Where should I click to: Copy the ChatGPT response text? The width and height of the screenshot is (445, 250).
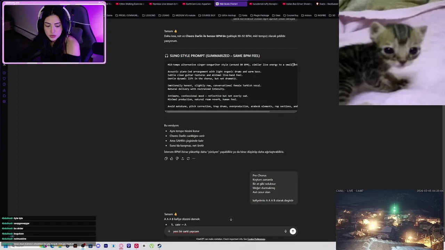tap(166, 159)
